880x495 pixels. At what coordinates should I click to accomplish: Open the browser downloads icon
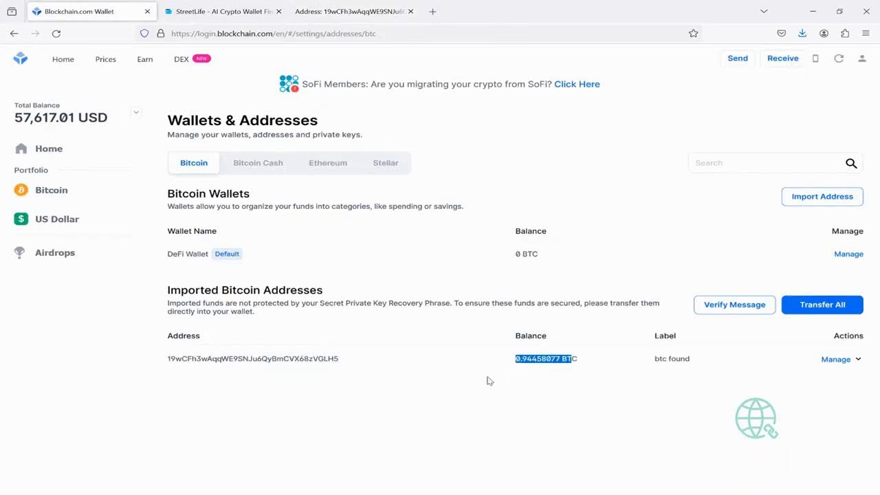click(802, 33)
